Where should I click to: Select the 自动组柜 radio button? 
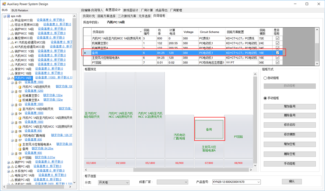265,78
